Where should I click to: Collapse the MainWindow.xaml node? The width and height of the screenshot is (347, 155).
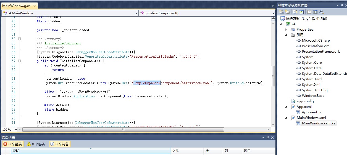286,118
